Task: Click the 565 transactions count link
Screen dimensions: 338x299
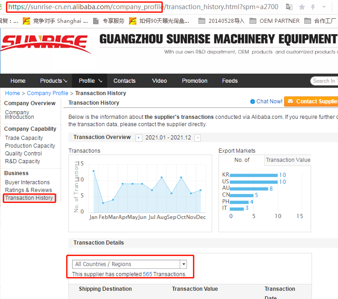Action: 147,274
